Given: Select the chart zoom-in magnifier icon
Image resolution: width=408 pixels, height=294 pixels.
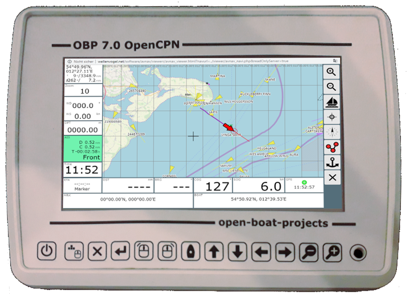Looking at the screenshot, I should pos(332,71).
